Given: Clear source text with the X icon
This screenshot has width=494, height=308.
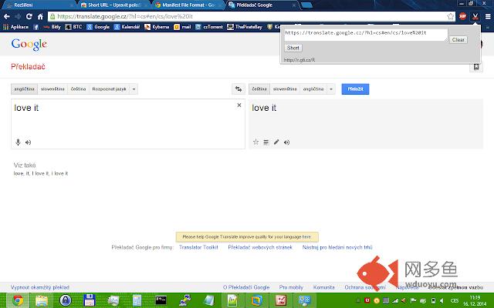Looking at the screenshot, I should pos(239,105).
